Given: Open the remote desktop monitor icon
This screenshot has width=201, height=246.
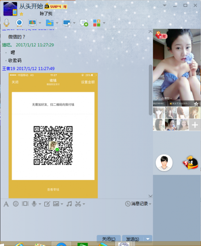Looking at the screenshot, I should [67, 23].
